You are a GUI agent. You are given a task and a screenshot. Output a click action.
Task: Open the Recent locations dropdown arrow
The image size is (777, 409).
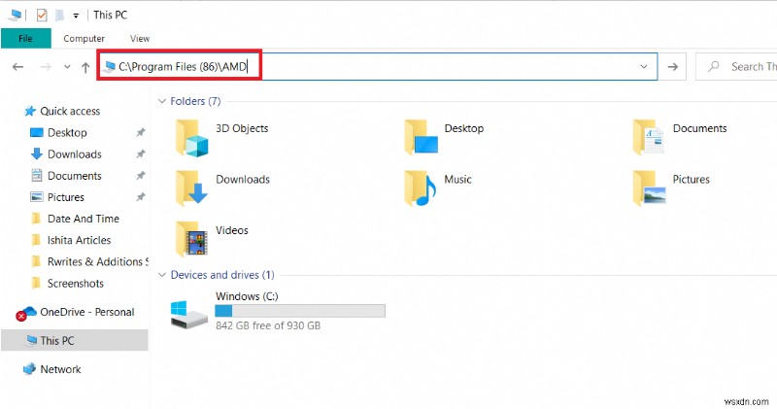click(67, 67)
